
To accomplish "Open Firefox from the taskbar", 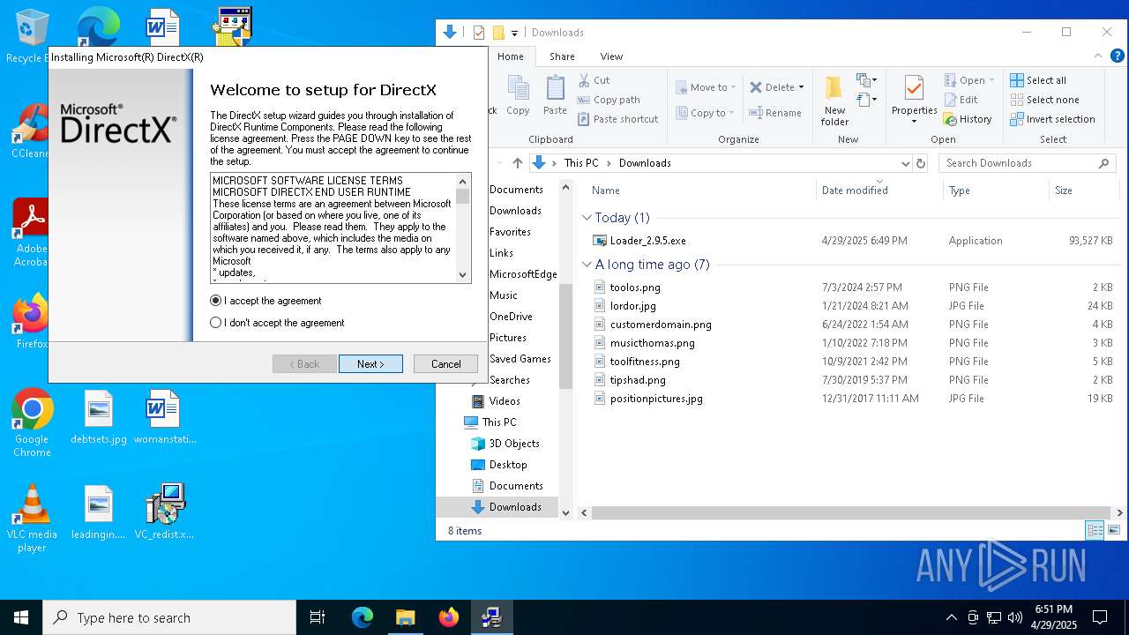I will [x=449, y=617].
